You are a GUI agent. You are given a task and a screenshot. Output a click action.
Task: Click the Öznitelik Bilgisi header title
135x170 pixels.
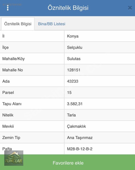tap(68, 8)
